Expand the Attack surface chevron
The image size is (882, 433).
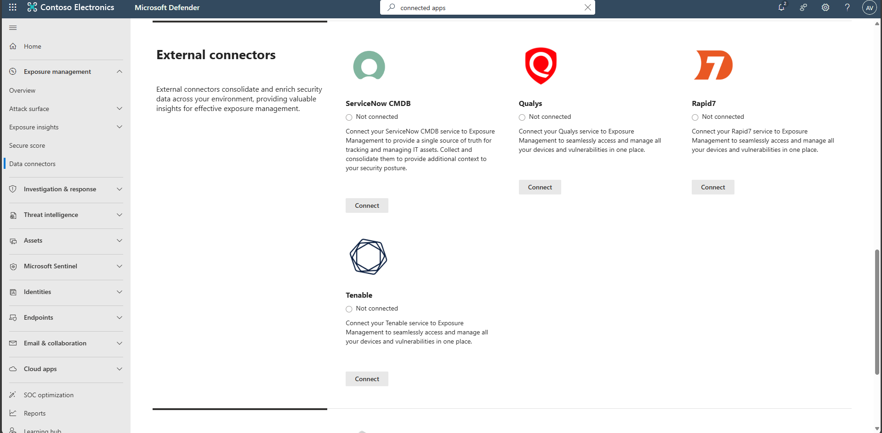click(x=119, y=109)
